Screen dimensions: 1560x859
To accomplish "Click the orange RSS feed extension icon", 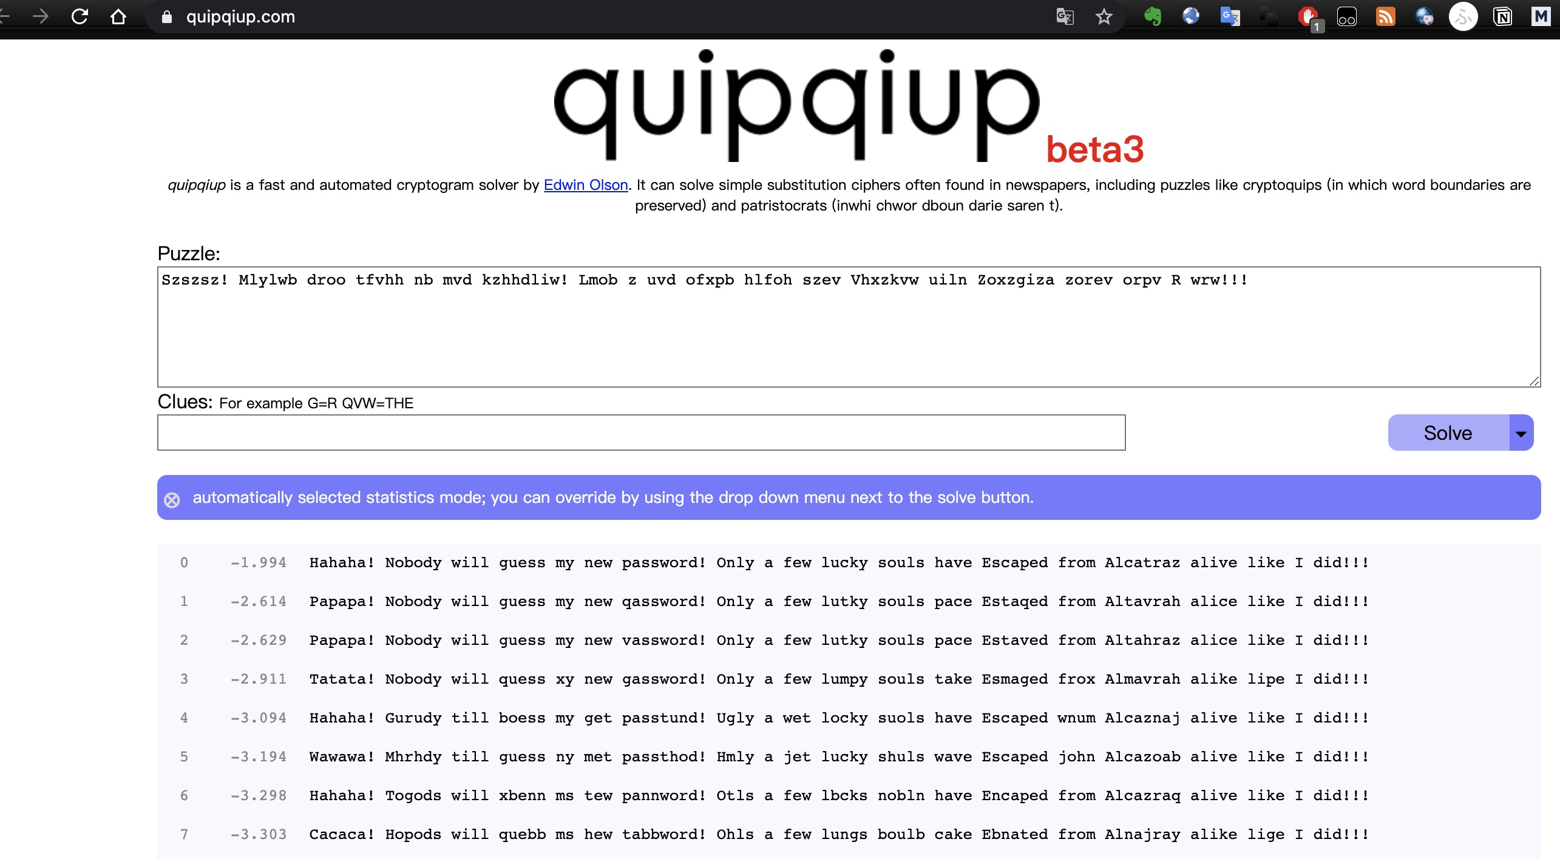I will pyautogui.click(x=1385, y=16).
